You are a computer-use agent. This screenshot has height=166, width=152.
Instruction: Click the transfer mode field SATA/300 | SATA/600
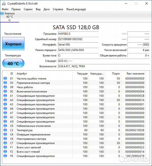click(x=78, y=50)
